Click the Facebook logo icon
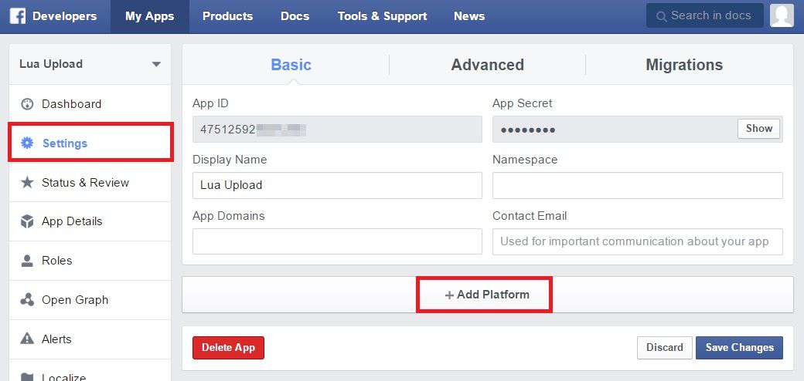Image resolution: width=804 pixels, height=381 pixels. coord(18,16)
